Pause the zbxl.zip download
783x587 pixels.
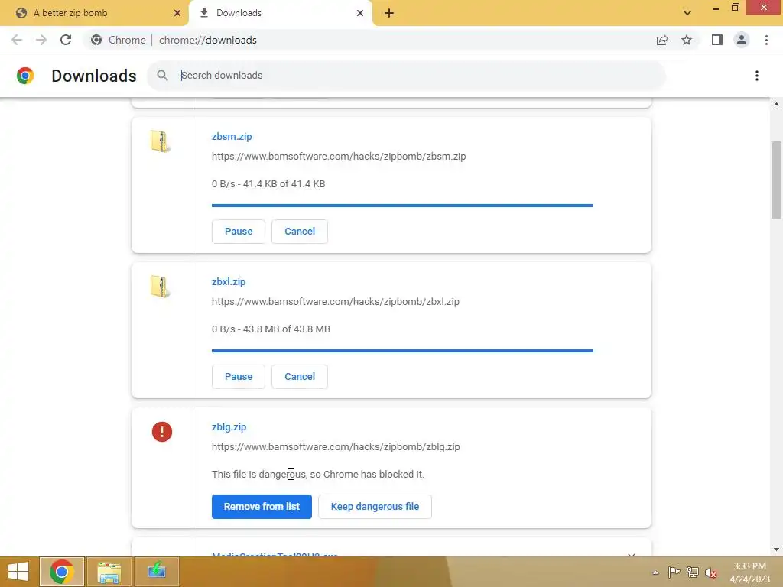pos(239,377)
